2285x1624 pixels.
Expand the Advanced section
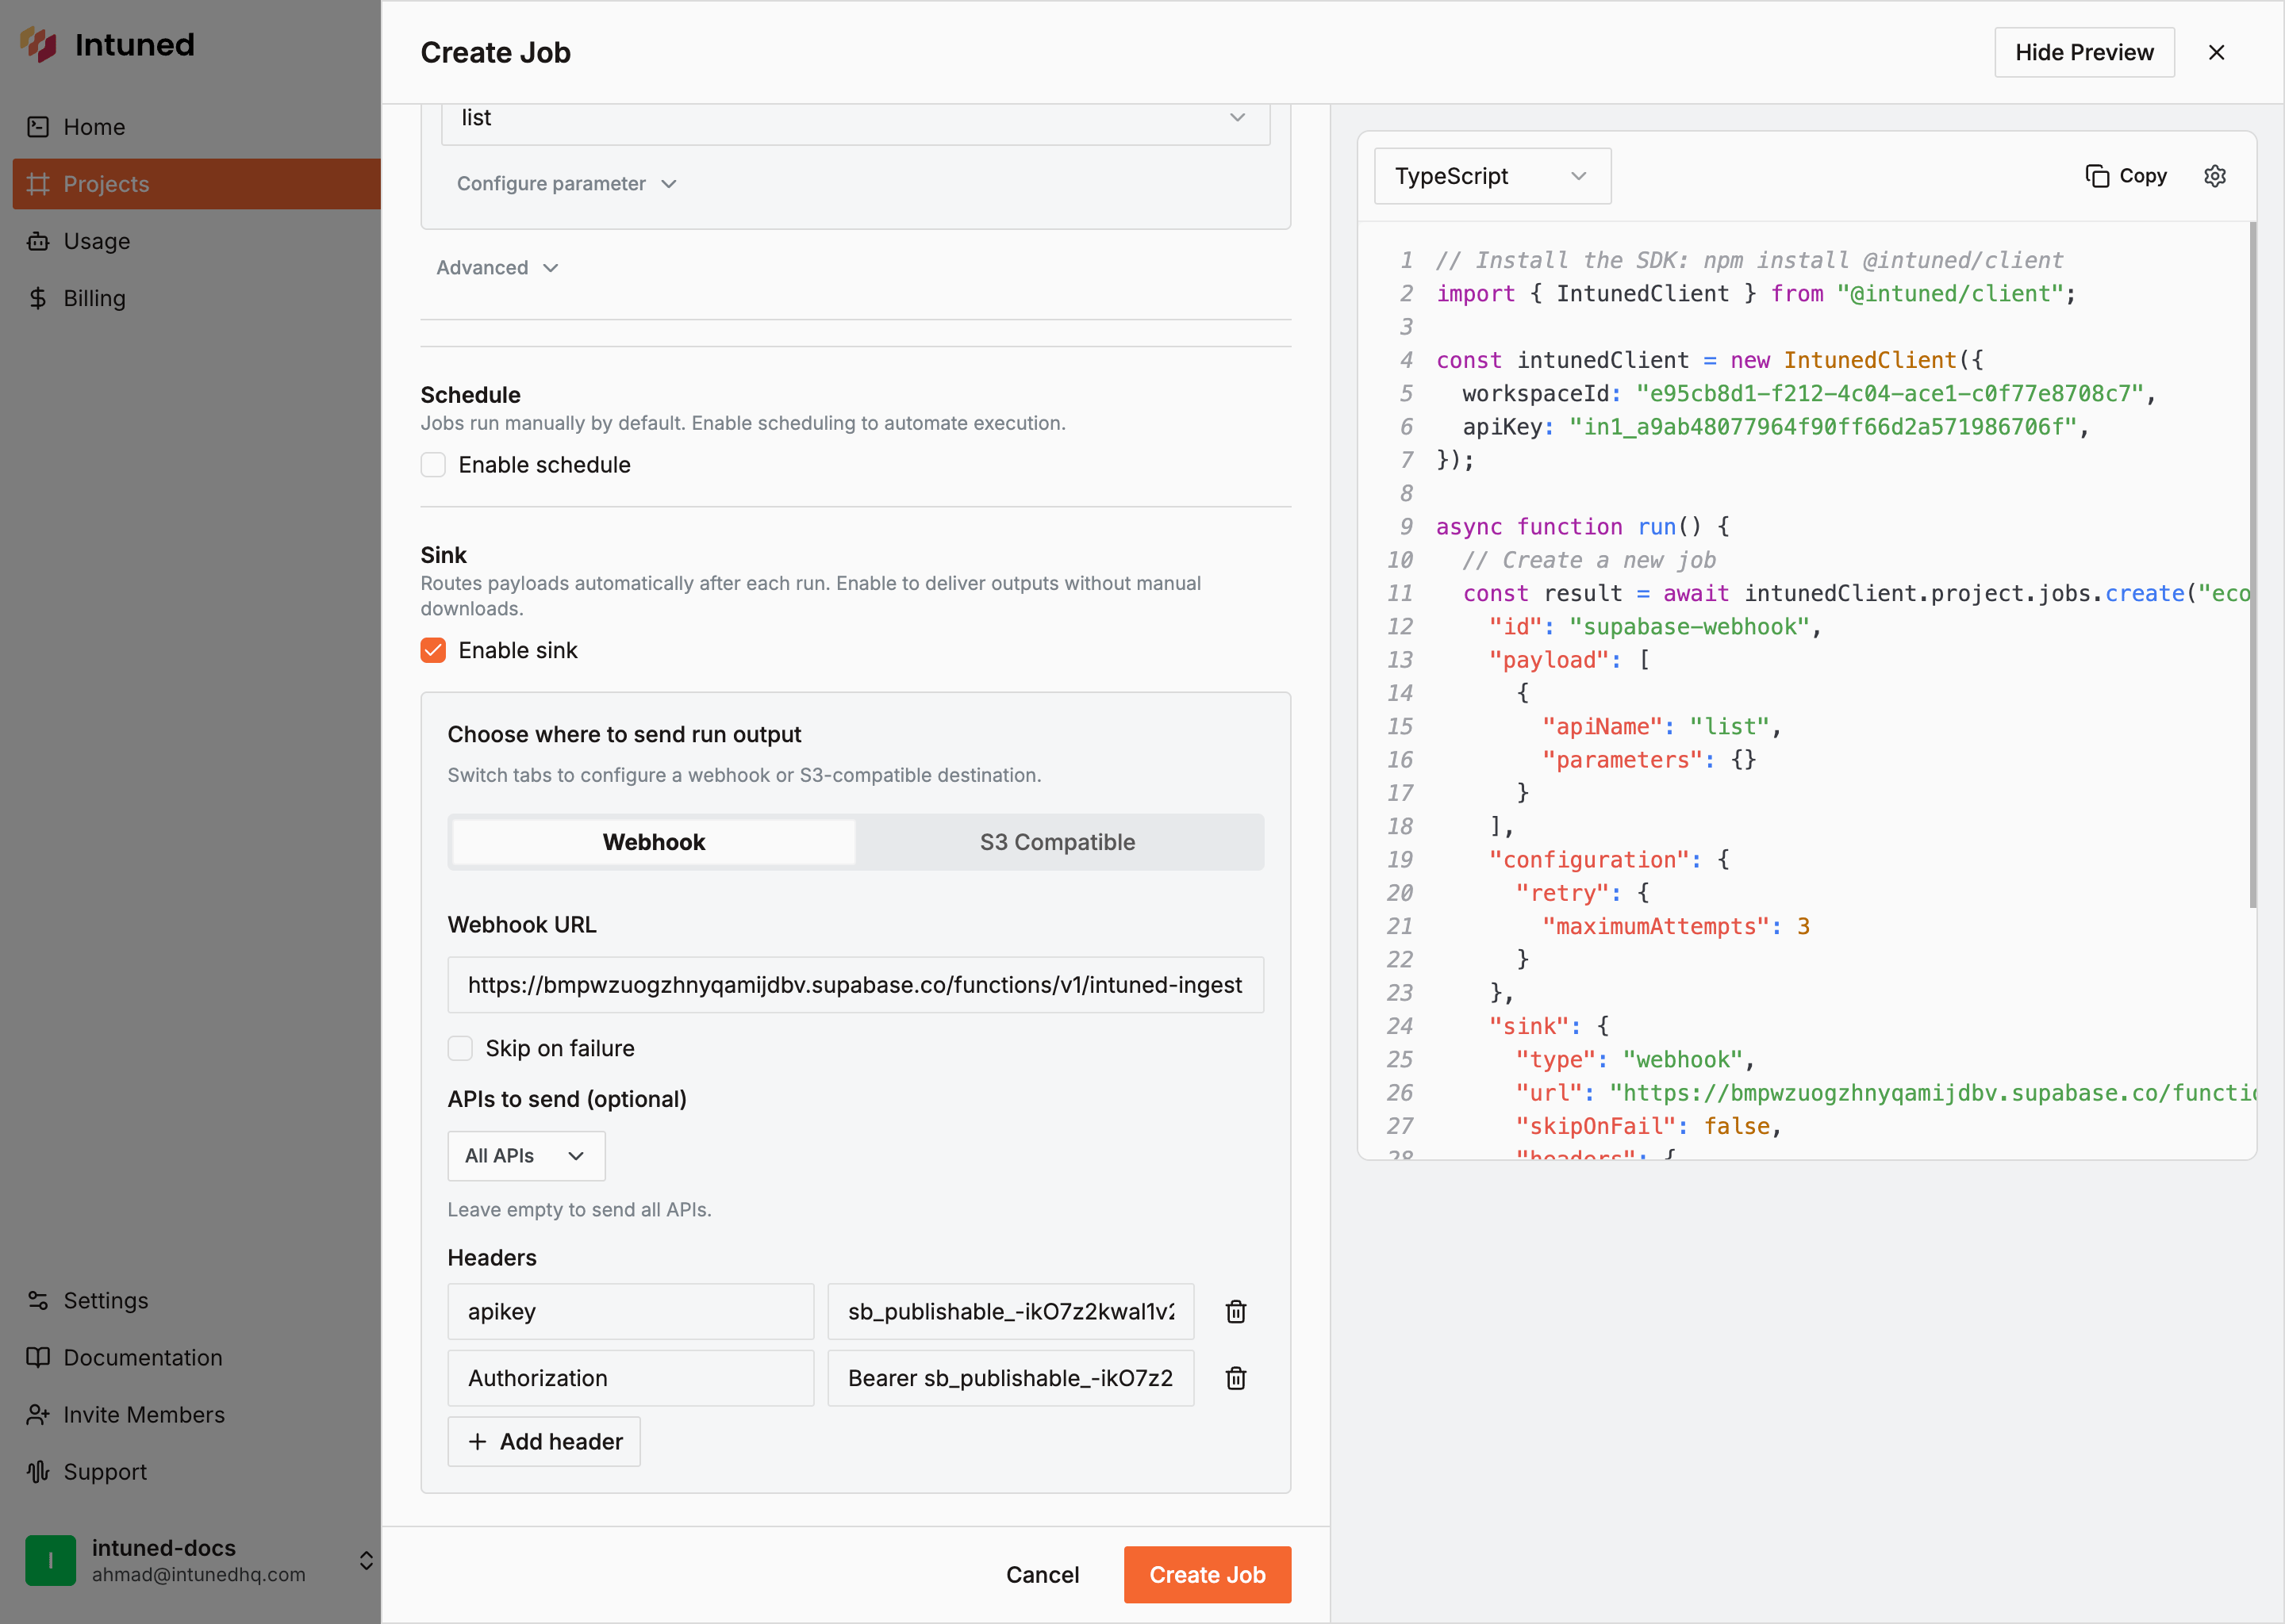click(x=497, y=267)
